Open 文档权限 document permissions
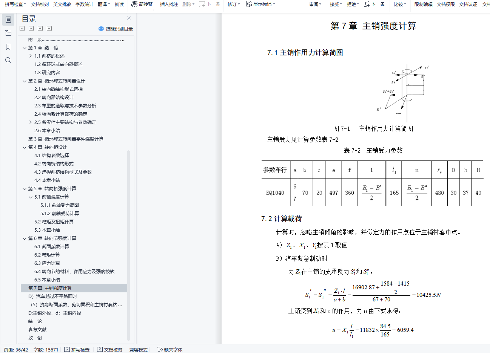 tap(446, 4)
